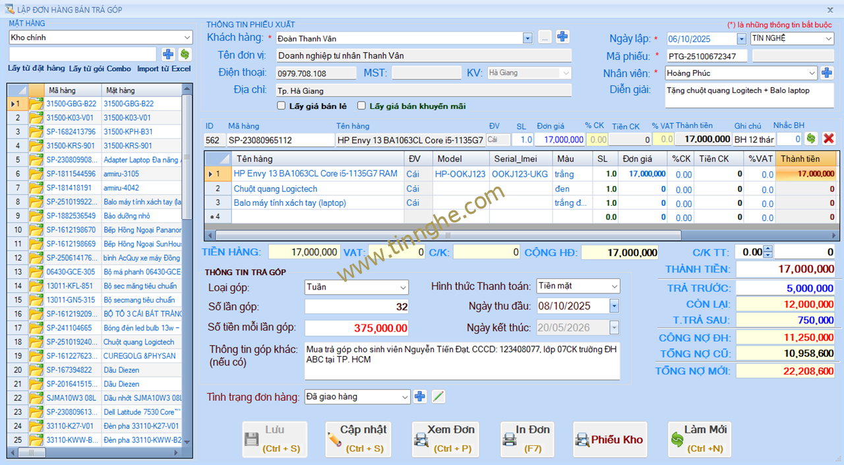Expand the Loại góp dropdown showing Tuần
Viewport: 844px width, 465px height.
point(403,288)
